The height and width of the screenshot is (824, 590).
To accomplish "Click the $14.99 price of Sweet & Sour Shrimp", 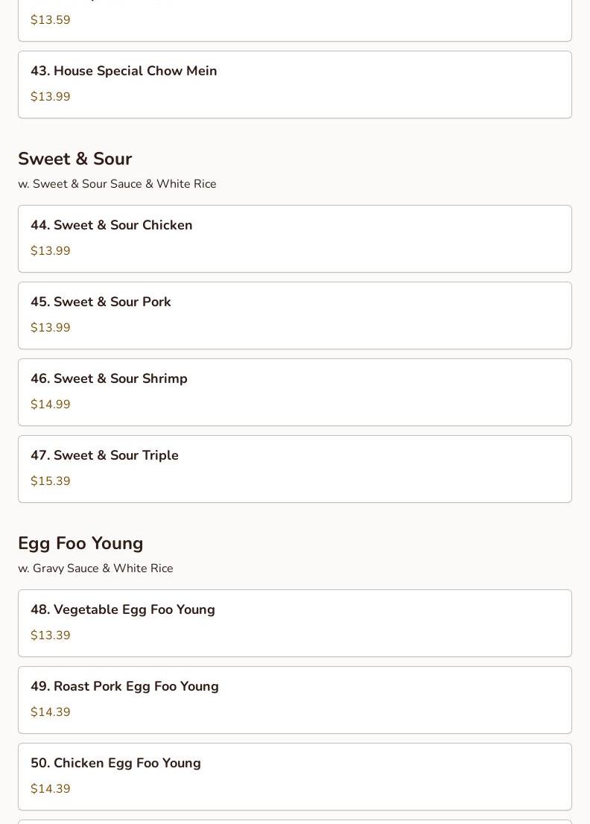I will pos(51,404).
